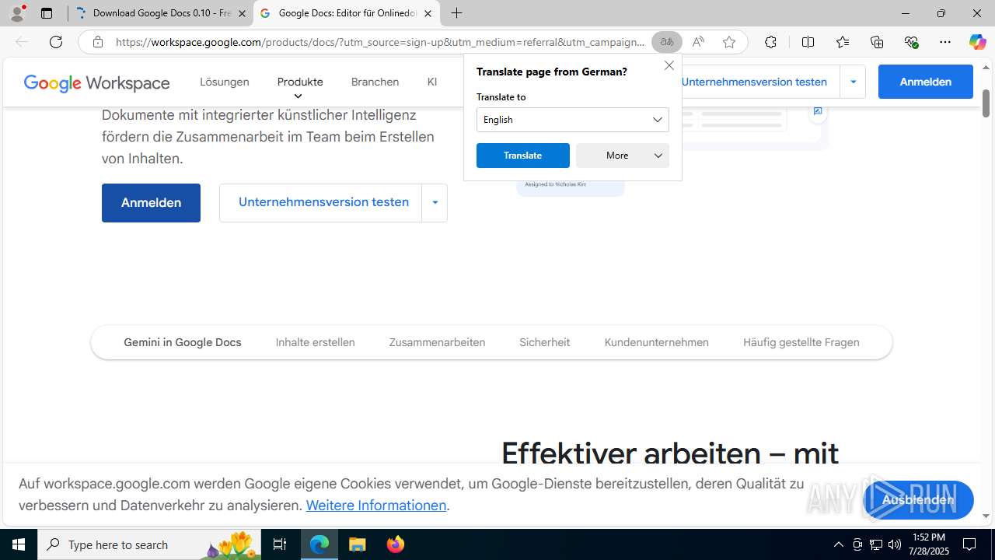This screenshot has width=995, height=560.
Task: Open tab actions menu icon
Action: tap(47, 13)
